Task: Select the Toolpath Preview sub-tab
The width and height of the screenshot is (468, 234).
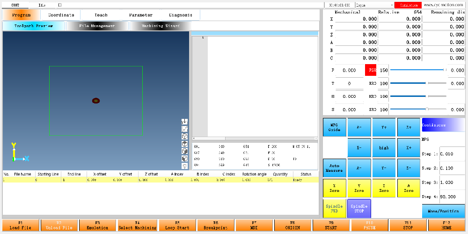Action: (x=34, y=26)
